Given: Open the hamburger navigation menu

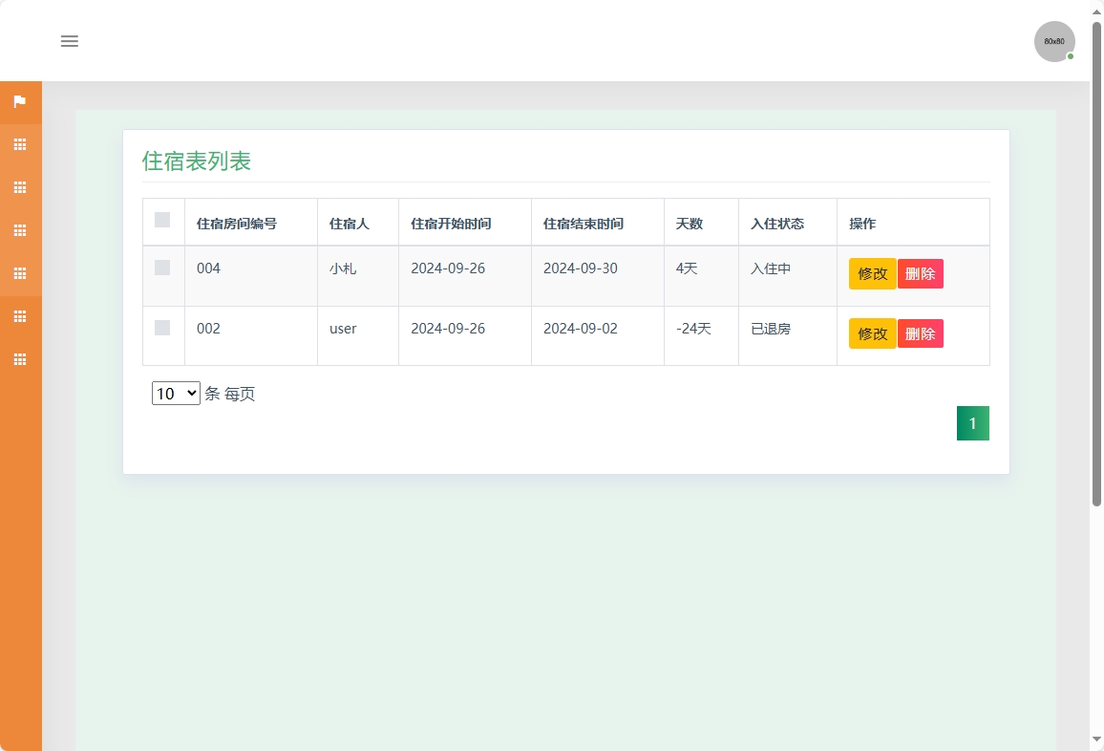Looking at the screenshot, I should [69, 41].
